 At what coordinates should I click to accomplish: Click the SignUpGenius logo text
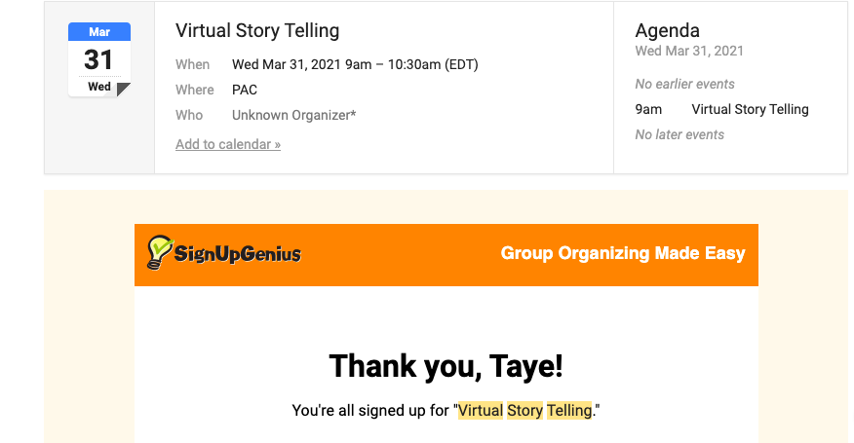(238, 255)
